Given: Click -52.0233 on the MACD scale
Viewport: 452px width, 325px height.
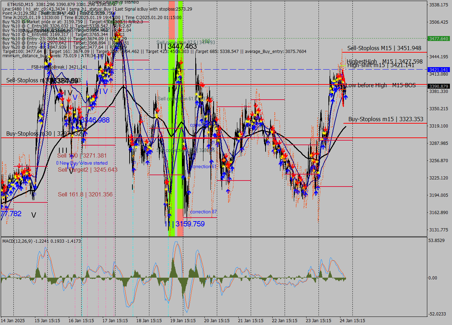Looking at the screenshot, I should click(437, 314).
